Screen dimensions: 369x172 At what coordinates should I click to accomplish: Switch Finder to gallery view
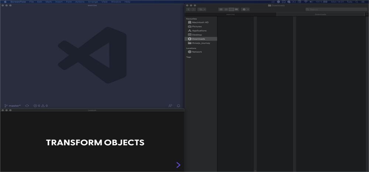[x=237, y=9]
